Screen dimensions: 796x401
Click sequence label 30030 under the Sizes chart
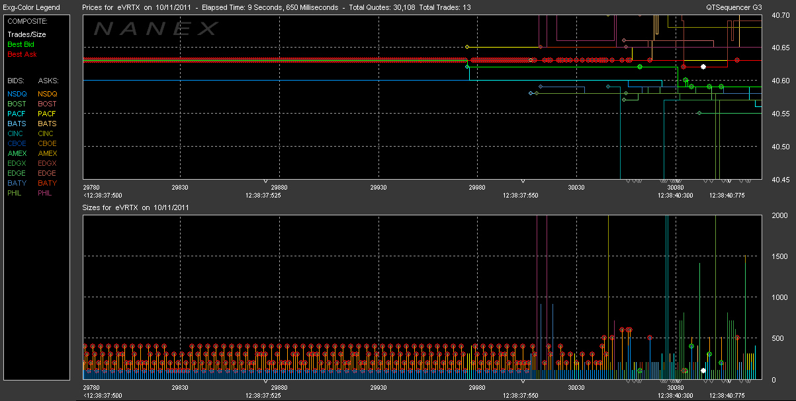576,388
